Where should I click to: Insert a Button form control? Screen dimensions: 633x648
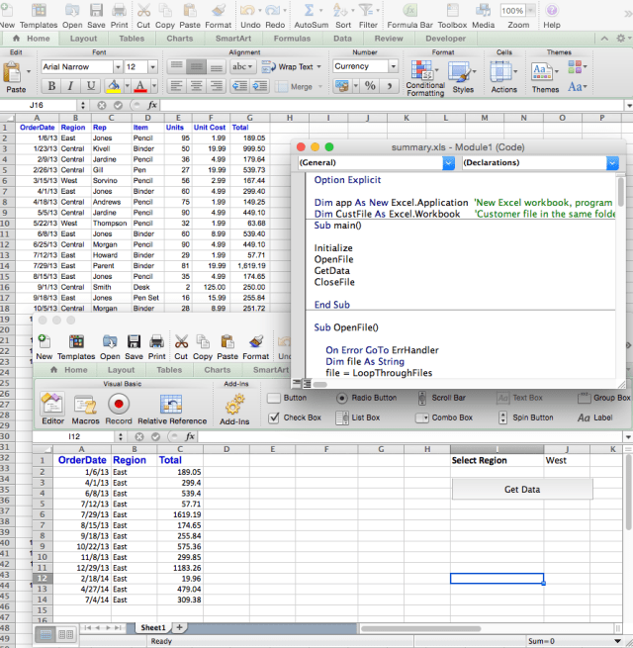[x=287, y=398]
